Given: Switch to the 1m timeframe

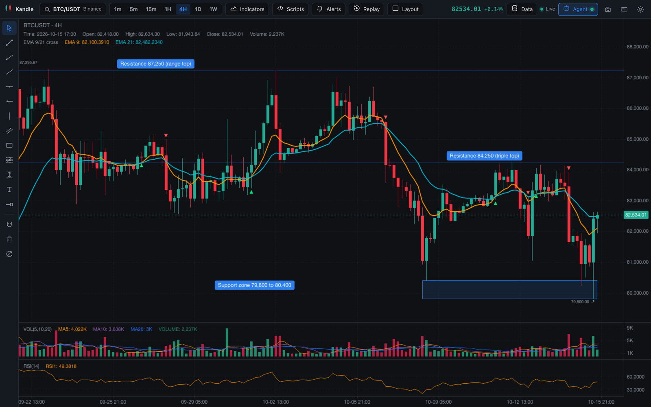Looking at the screenshot, I should pos(118,9).
